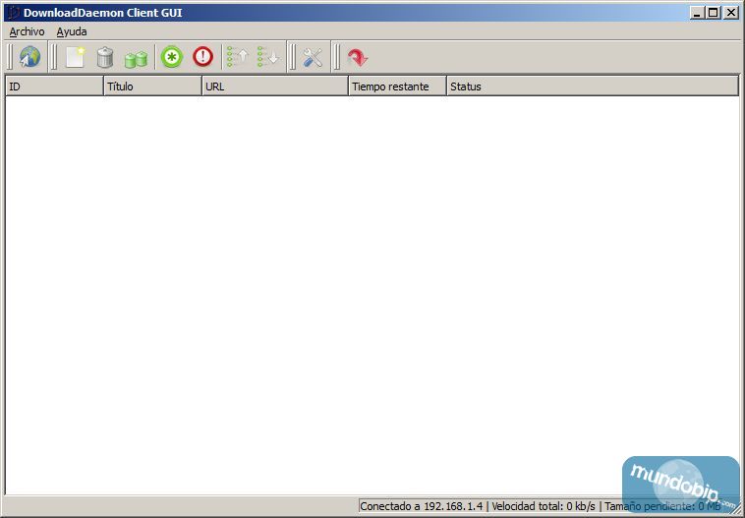
Task: Open the Archivo menu
Action: pos(27,31)
